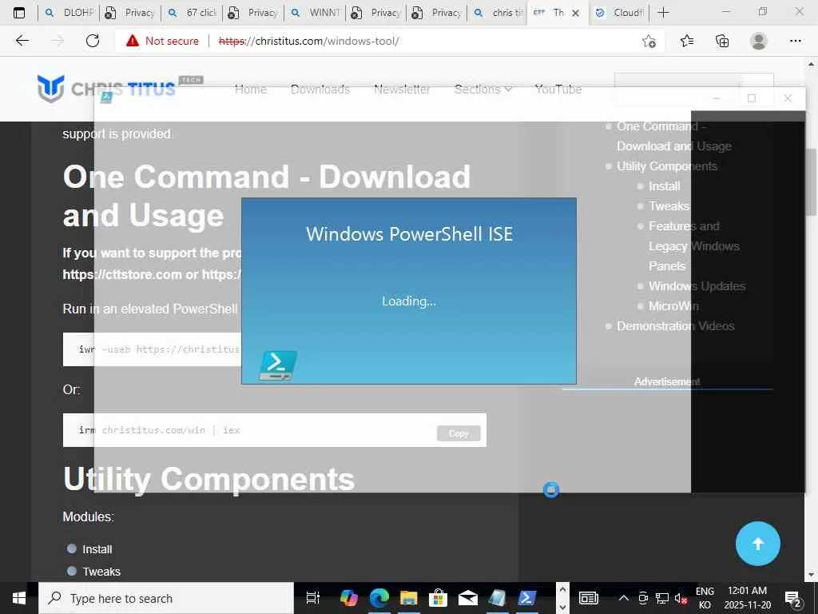
Task: Open the Collections icon in Edge toolbar
Action: tap(722, 41)
